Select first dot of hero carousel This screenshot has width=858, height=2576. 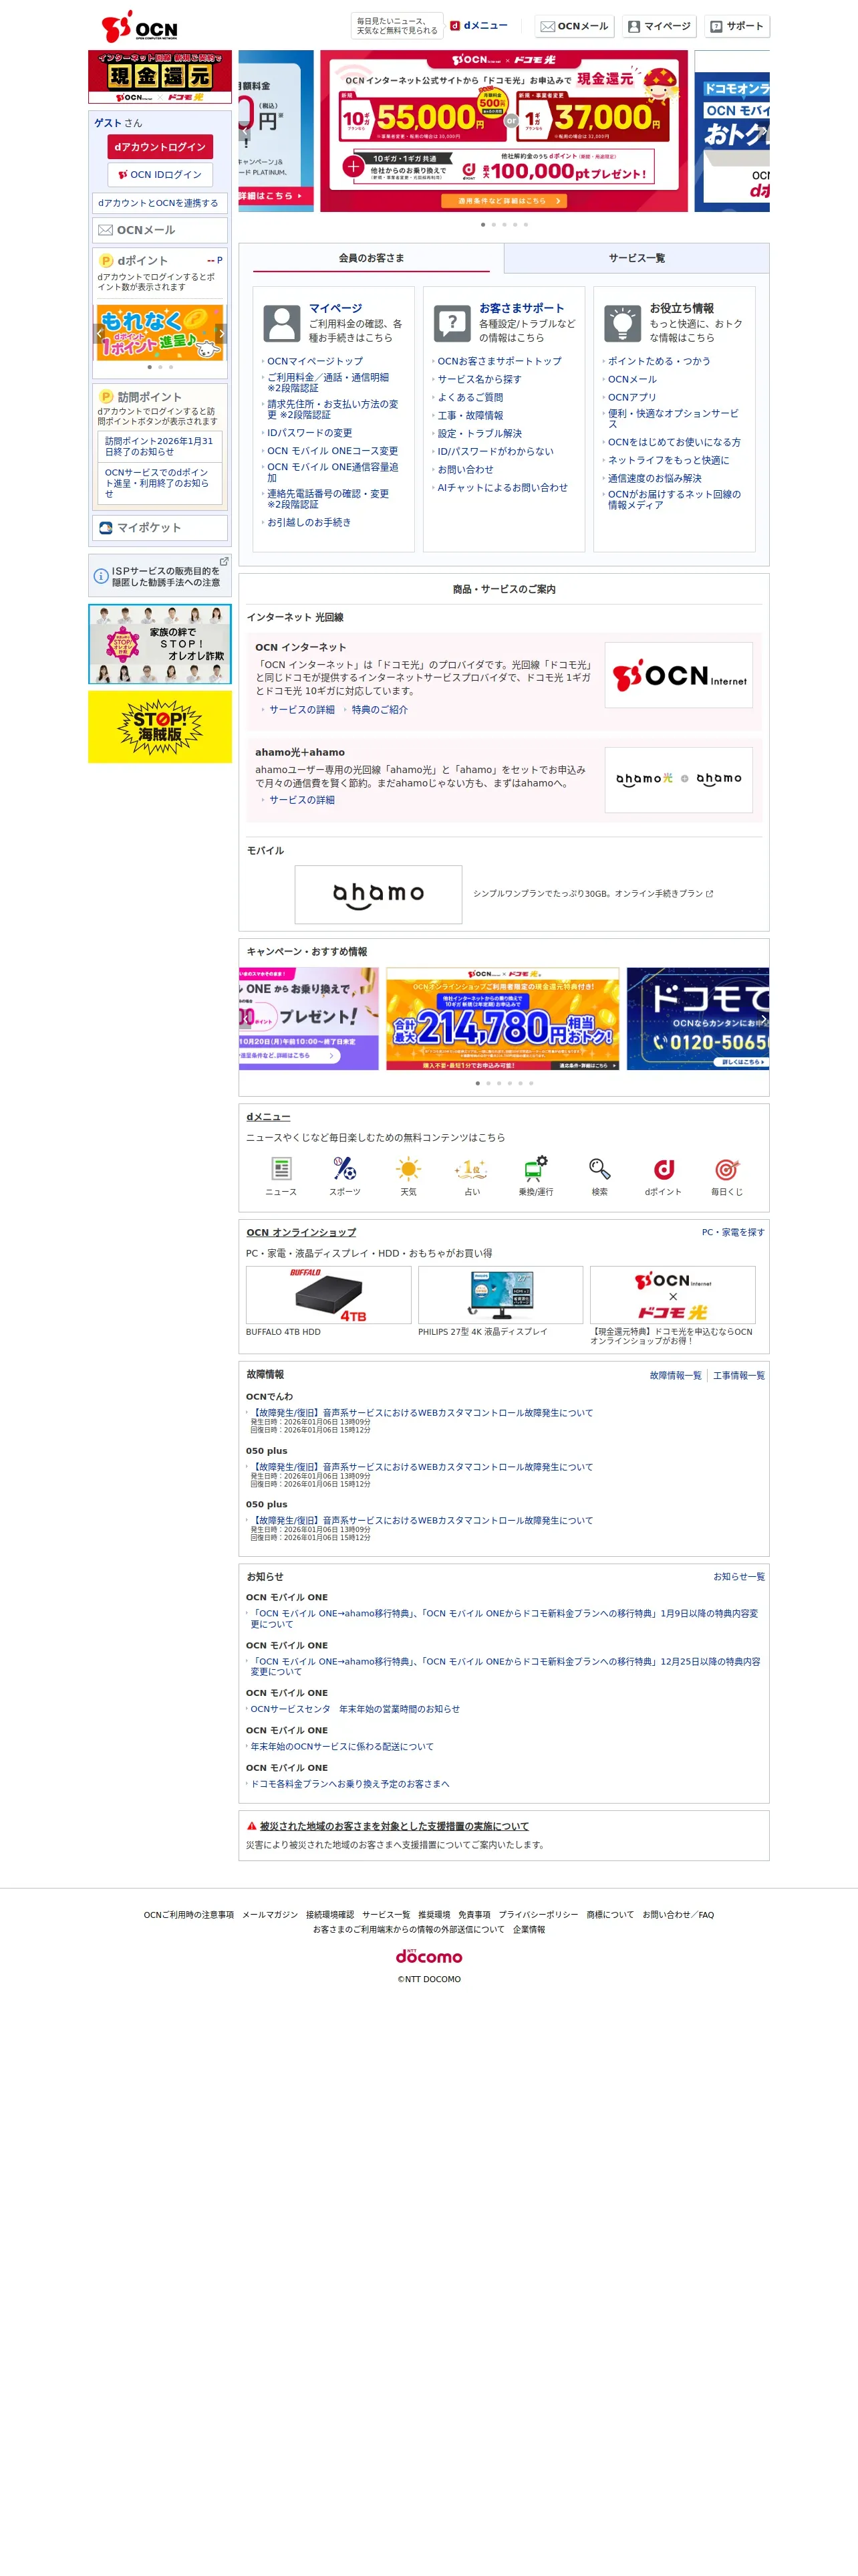click(x=483, y=225)
